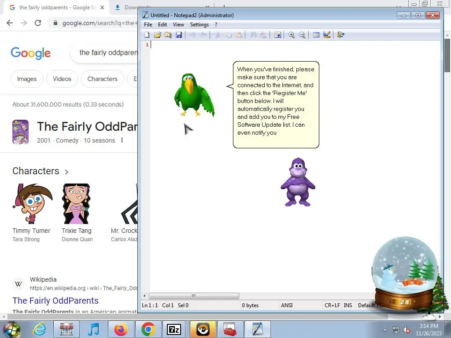Click the Open file folder icon
451x338 pixels.
point(157,35)
